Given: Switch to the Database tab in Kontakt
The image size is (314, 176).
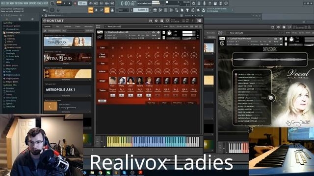Looking at the screenshot, I should (x=68, y=26).
